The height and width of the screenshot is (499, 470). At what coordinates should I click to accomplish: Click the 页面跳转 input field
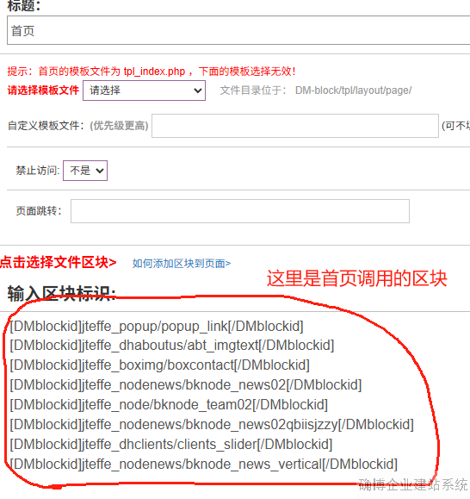[x=240, y=211]
